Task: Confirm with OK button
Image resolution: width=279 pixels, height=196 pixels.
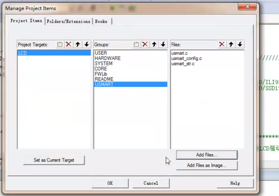Action: [110, 183]
